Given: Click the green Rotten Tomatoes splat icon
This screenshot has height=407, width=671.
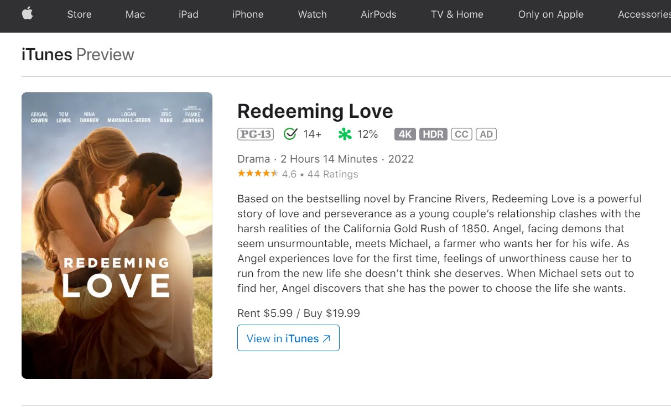Looking at the screenshot, I should [x=345, y=134].
